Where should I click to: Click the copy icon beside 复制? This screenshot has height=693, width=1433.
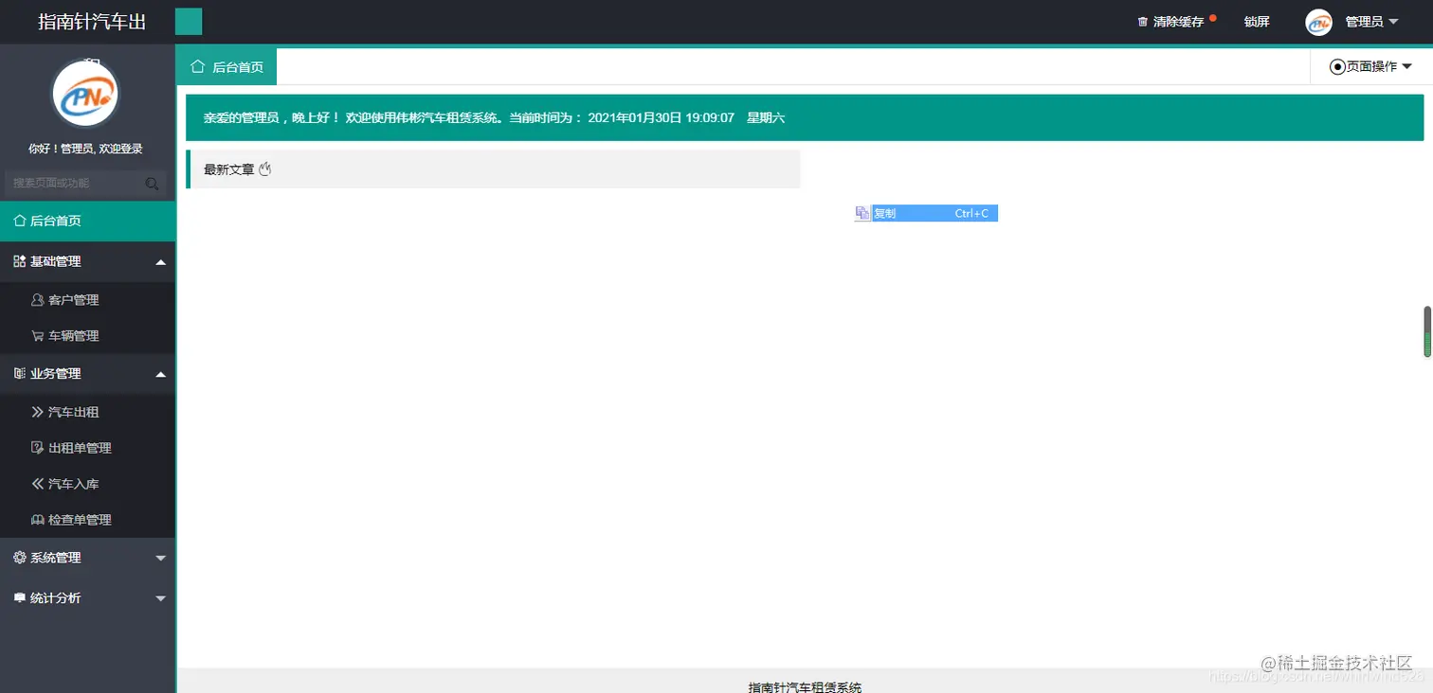(862, 214)
